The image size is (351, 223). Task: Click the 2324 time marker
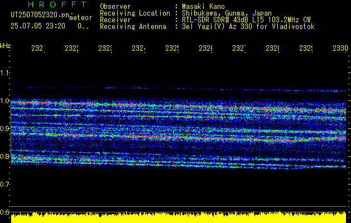pyautogui.click(x=138, y=49)
